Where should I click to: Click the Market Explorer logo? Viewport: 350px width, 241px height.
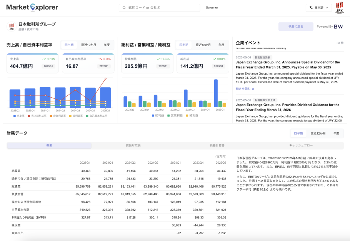click(32, 7)
